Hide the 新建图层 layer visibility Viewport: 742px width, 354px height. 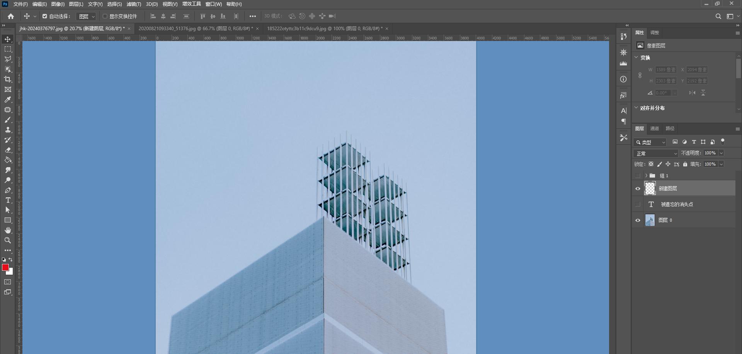pyautogui.click(x=638, y=189)
